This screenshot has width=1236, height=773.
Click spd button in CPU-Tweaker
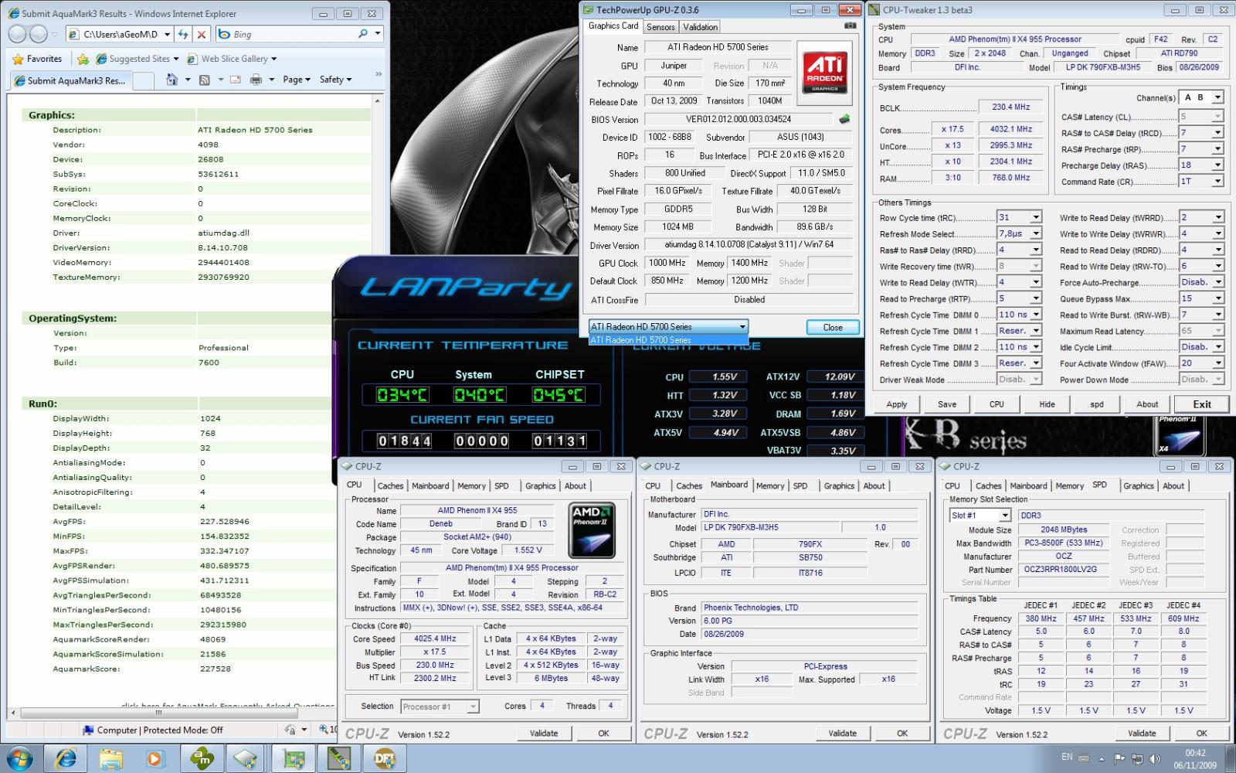click(1097, 404)
